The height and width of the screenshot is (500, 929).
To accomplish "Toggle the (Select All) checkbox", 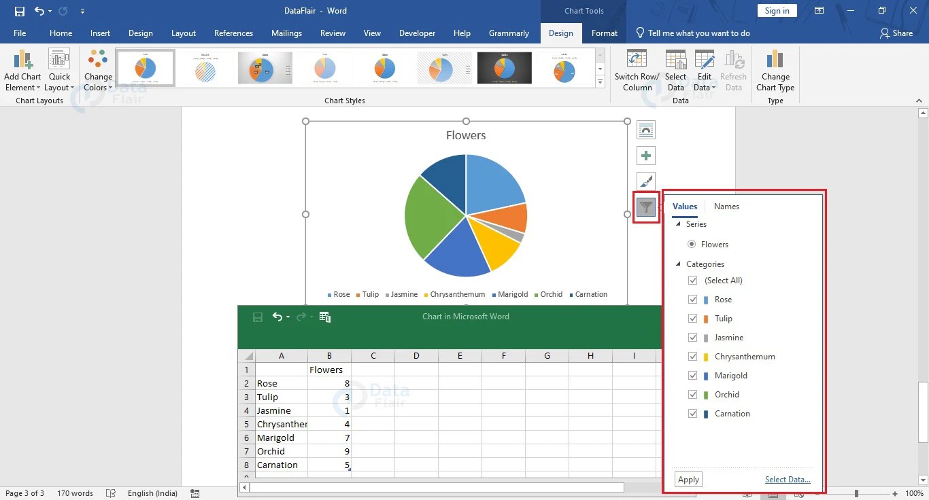I will point(693,281).
